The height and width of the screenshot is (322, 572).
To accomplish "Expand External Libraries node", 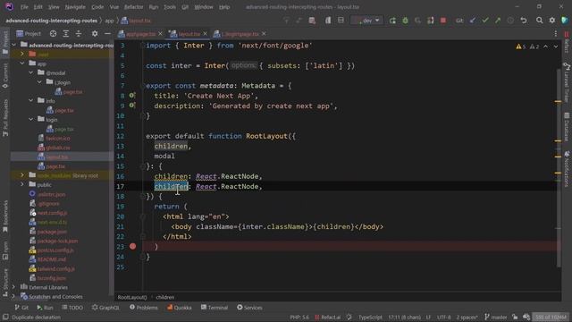I will (13, 287).
